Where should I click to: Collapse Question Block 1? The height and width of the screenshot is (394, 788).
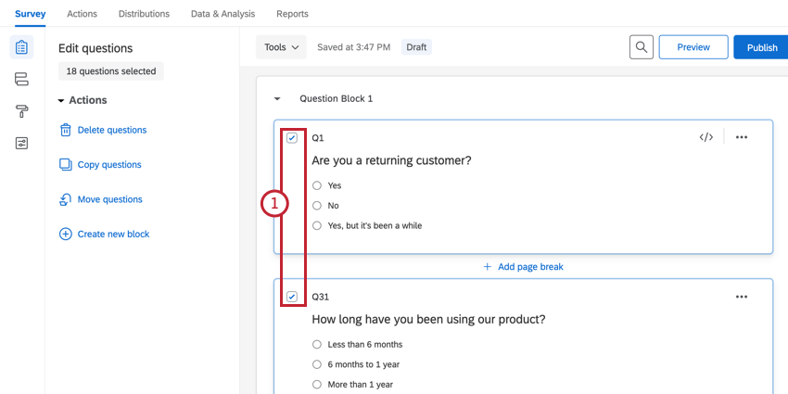pos(276,98)
